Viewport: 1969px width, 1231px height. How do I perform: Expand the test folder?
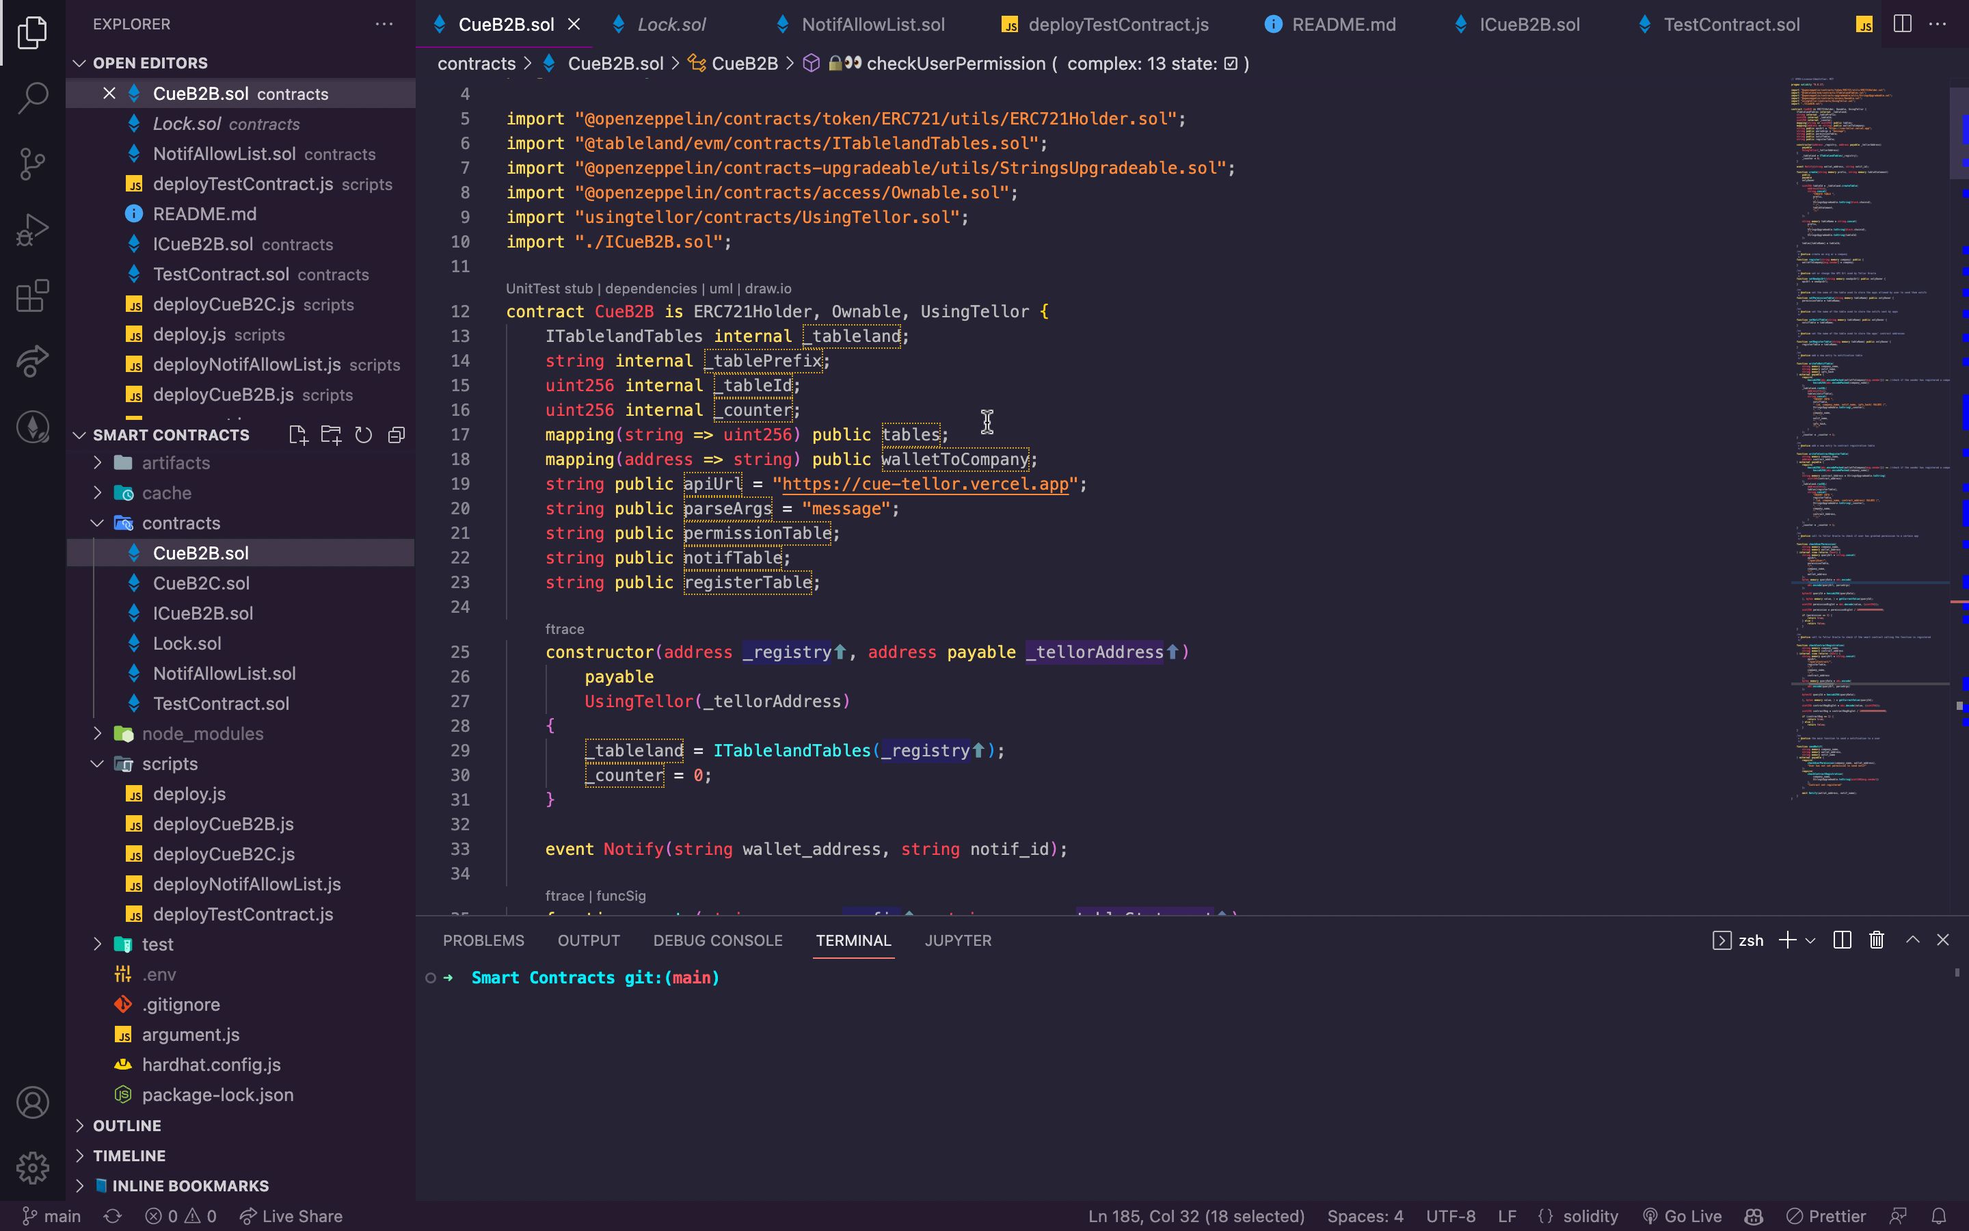98,944
